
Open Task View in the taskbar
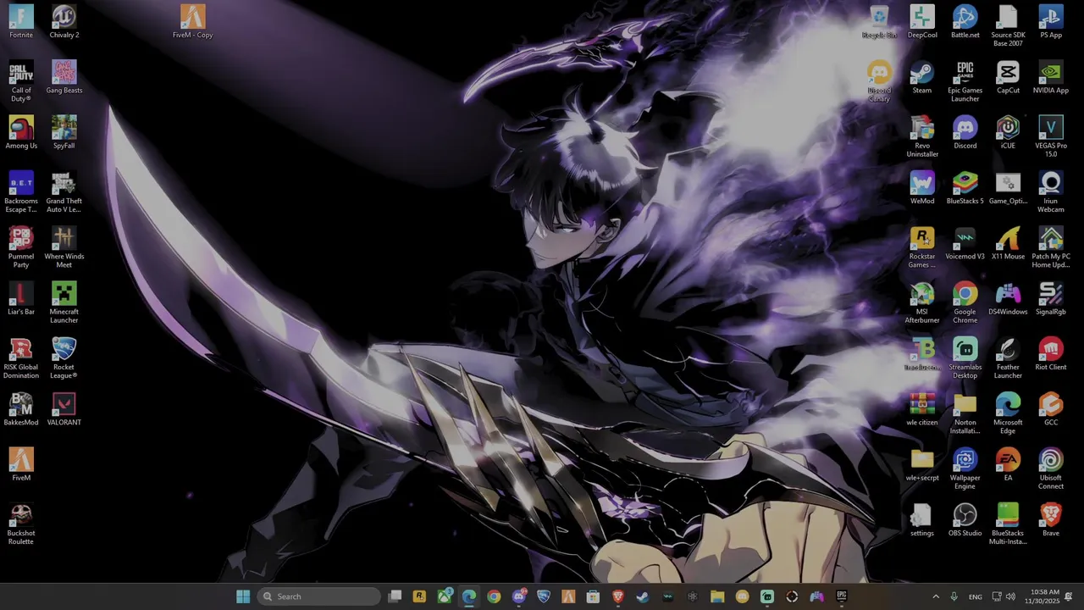tap(395, 596)
